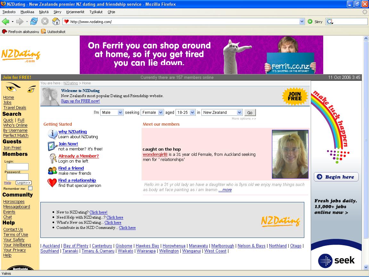Click the seek logo in the right ad
The width and height of the screenshot is (369, 277).
[x=336, y=261]
